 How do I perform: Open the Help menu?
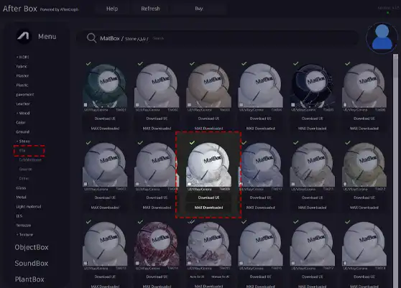pos(112,9)
